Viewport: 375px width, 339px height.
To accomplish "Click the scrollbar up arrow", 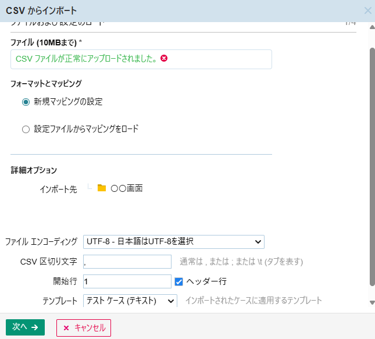I will pos(372,26).
